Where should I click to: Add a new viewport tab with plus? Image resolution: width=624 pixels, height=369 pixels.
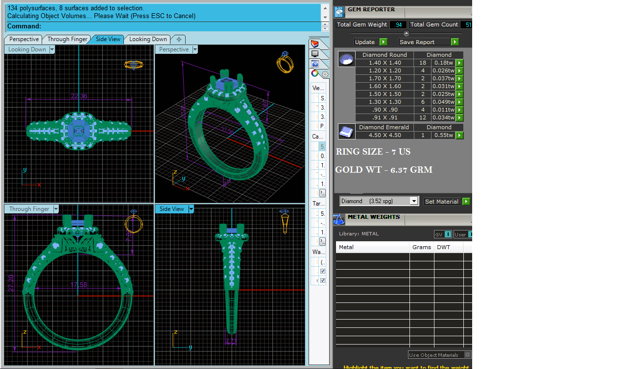tap(179, 39)
